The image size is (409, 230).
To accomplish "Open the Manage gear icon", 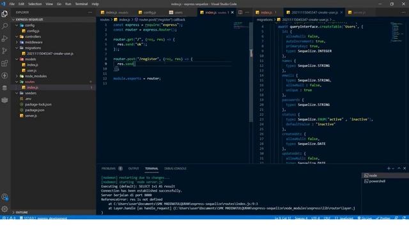I will coord(4,209).
